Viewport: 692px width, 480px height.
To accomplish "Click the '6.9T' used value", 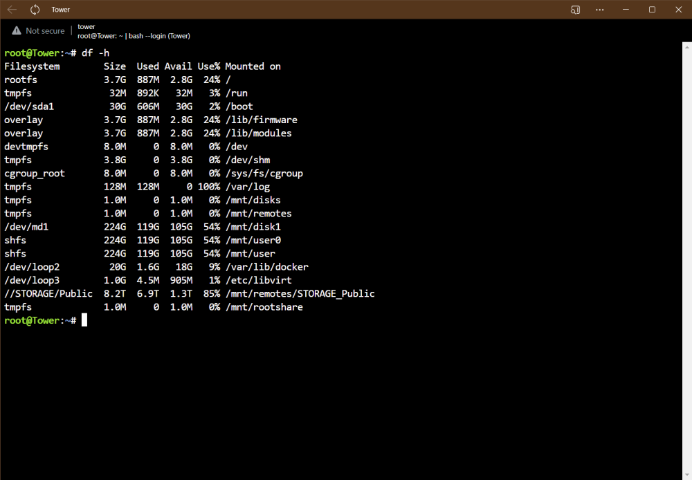I will point(148,294).
